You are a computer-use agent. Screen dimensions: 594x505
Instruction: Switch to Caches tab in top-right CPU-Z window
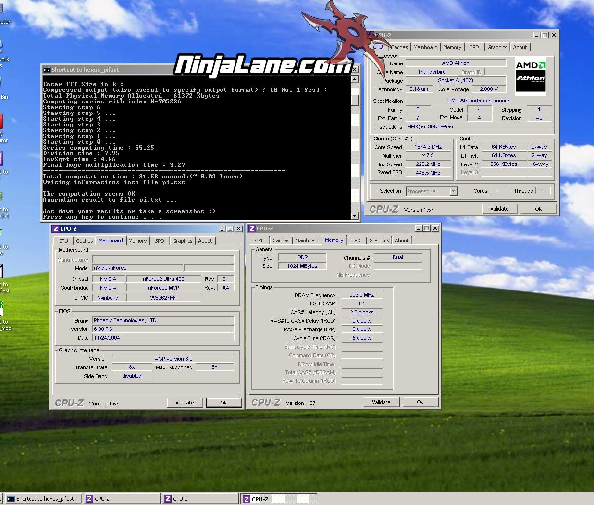399,47
